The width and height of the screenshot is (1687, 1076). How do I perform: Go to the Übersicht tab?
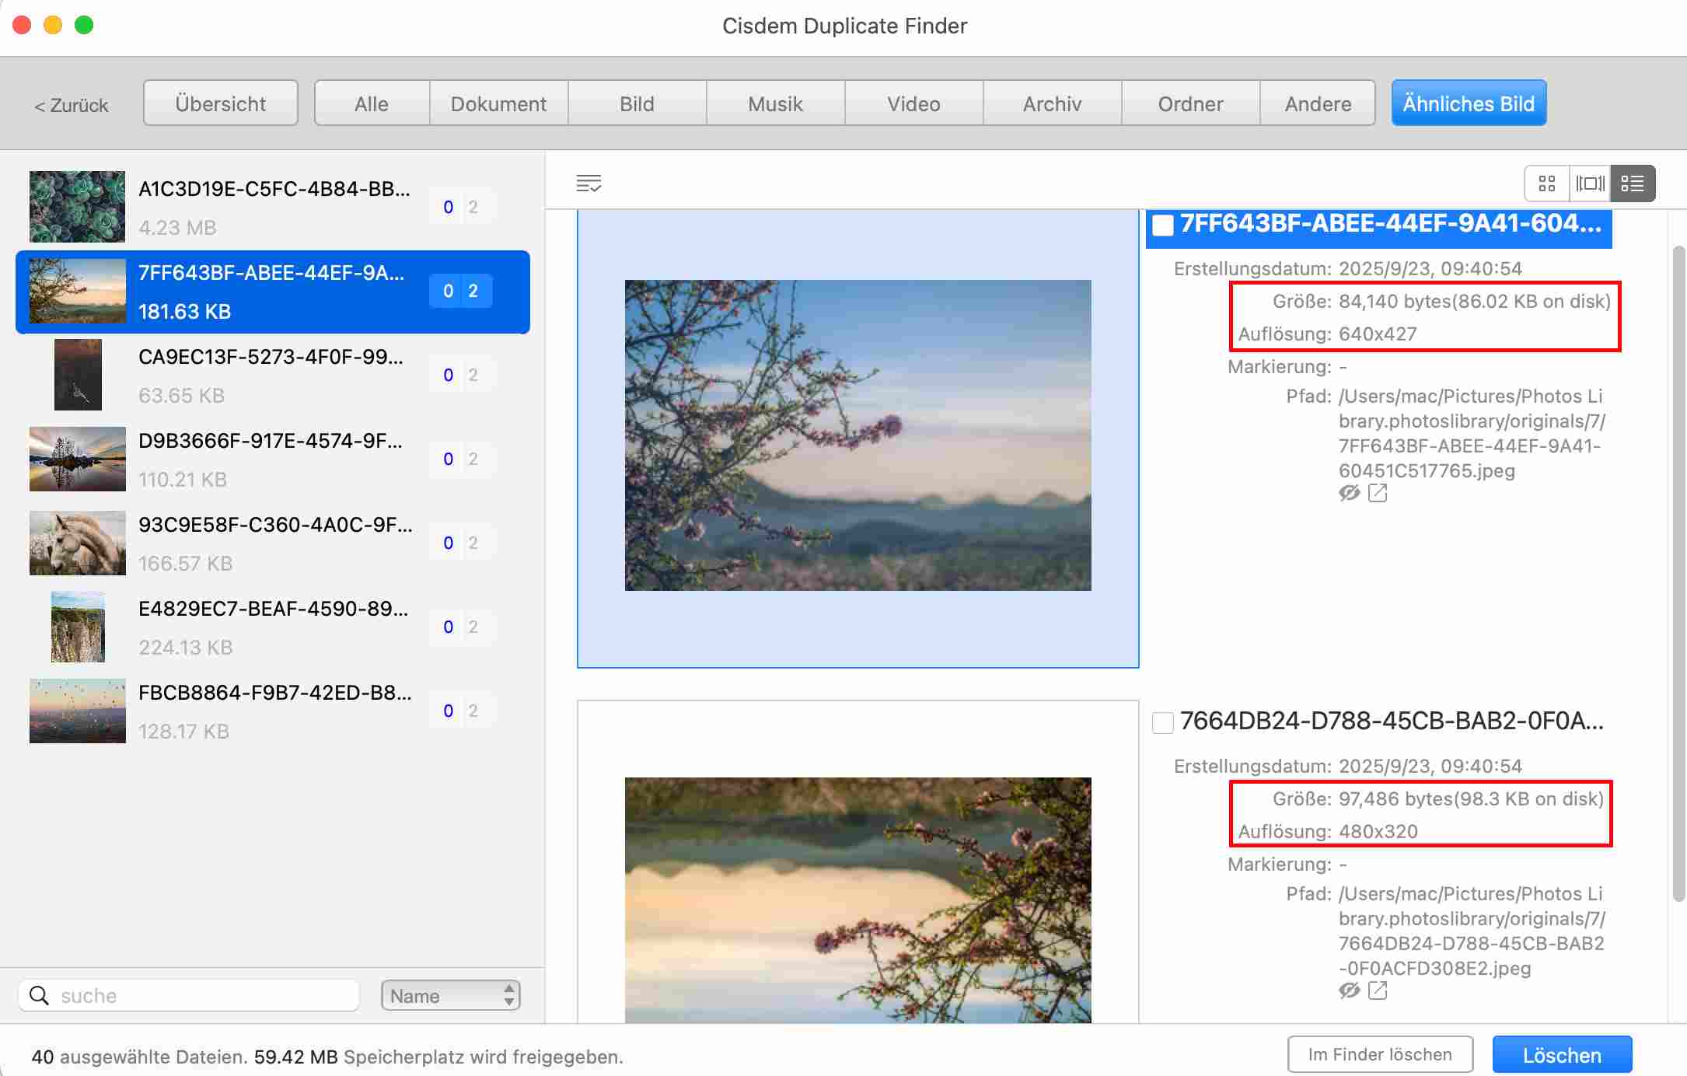point(221,103)
